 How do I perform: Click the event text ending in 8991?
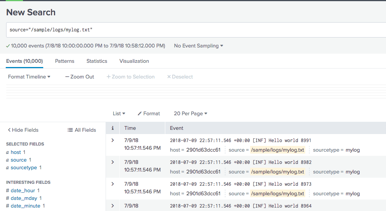(241, 141)
